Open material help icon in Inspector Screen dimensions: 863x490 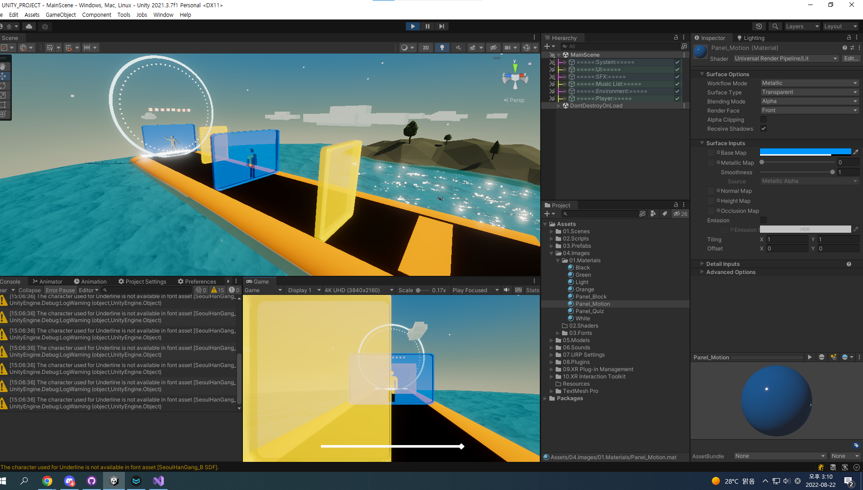pyautogui.click(x=844, y=48)
